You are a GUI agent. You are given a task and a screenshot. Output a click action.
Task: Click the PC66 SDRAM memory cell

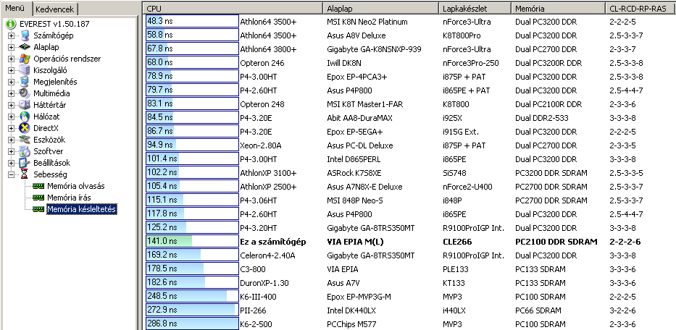(538, 310)
